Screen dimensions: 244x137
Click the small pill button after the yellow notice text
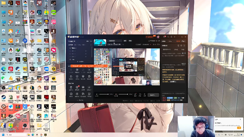[173, 82]
